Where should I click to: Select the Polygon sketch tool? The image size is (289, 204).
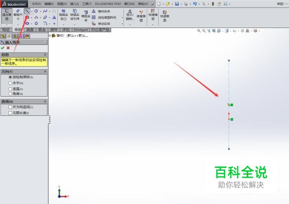coord(36,24)
